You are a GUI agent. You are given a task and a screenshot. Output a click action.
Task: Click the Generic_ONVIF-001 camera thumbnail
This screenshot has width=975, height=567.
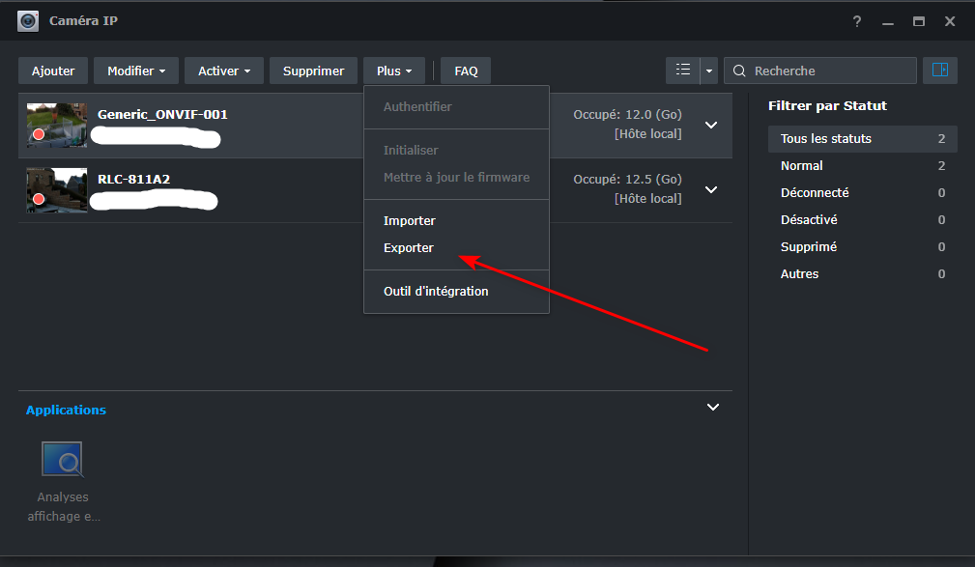click(x=56, y=126)
